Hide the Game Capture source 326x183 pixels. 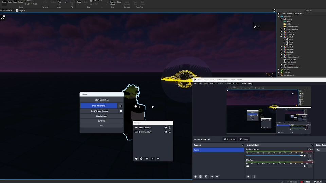166,128
